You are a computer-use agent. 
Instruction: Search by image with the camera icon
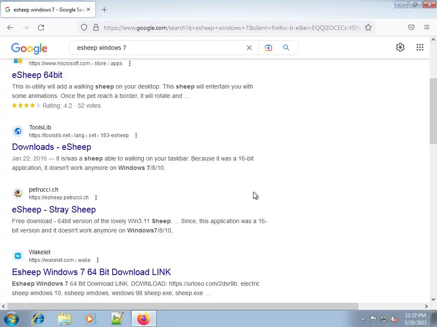point(268,48)
